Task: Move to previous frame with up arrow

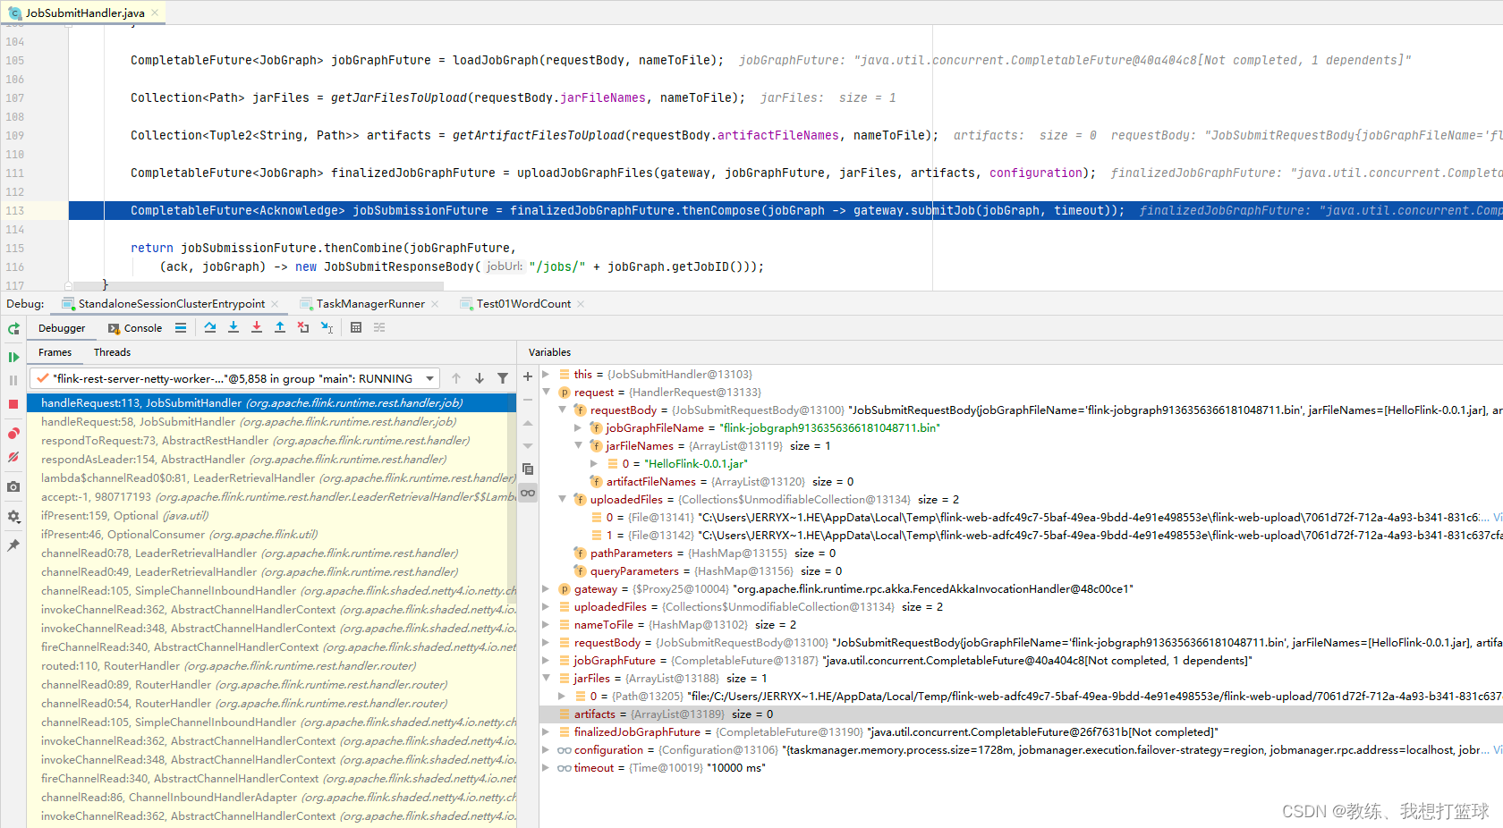Action: [456, 378]
